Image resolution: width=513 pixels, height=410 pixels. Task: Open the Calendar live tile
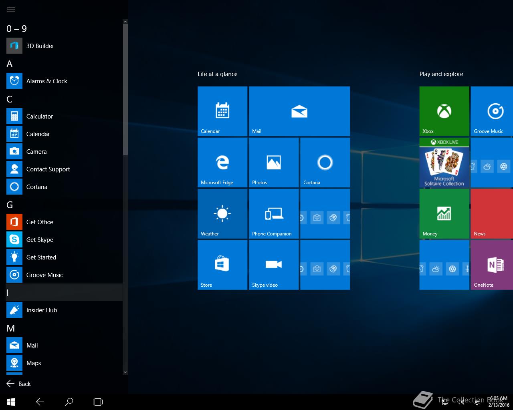[x=222, y=111]
